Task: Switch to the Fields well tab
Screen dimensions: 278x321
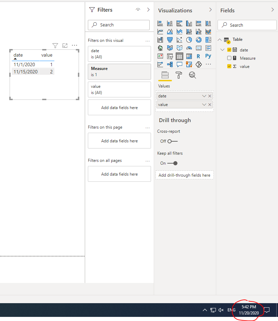Action: tap(165, 75)
